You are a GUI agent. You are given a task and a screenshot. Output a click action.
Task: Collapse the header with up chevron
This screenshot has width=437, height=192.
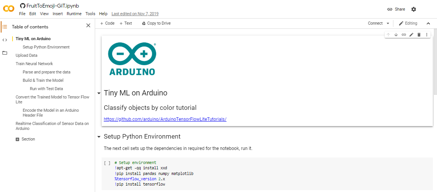point(428,23)
